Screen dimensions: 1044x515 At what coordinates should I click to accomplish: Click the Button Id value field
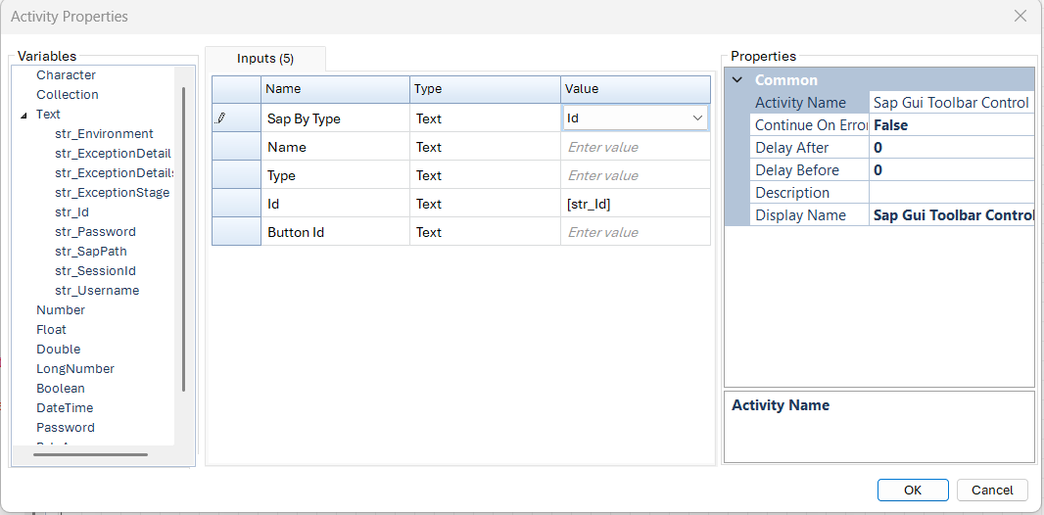tap(635, 232)
